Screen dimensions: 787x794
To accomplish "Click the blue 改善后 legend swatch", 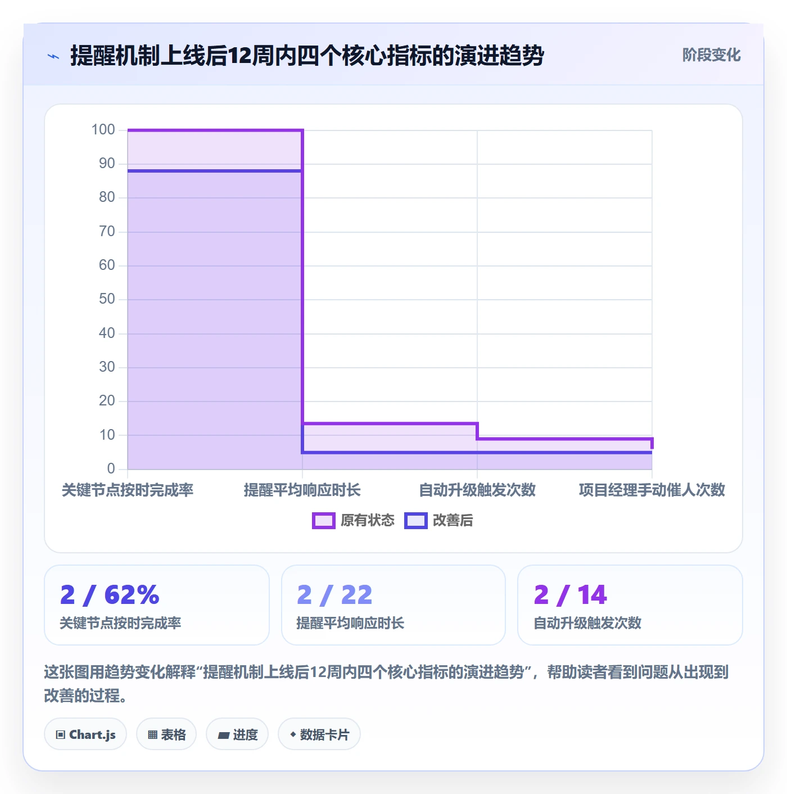I will (x=416, y=521).
